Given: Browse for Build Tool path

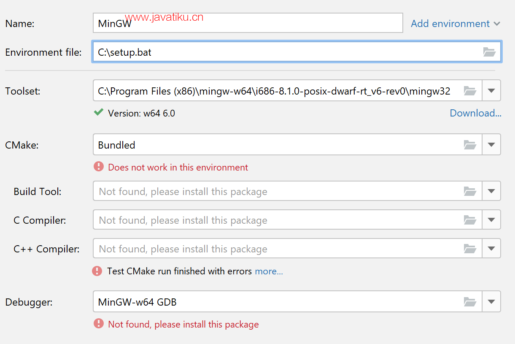Looking at the screenshot, I should [x=470, y=191].
